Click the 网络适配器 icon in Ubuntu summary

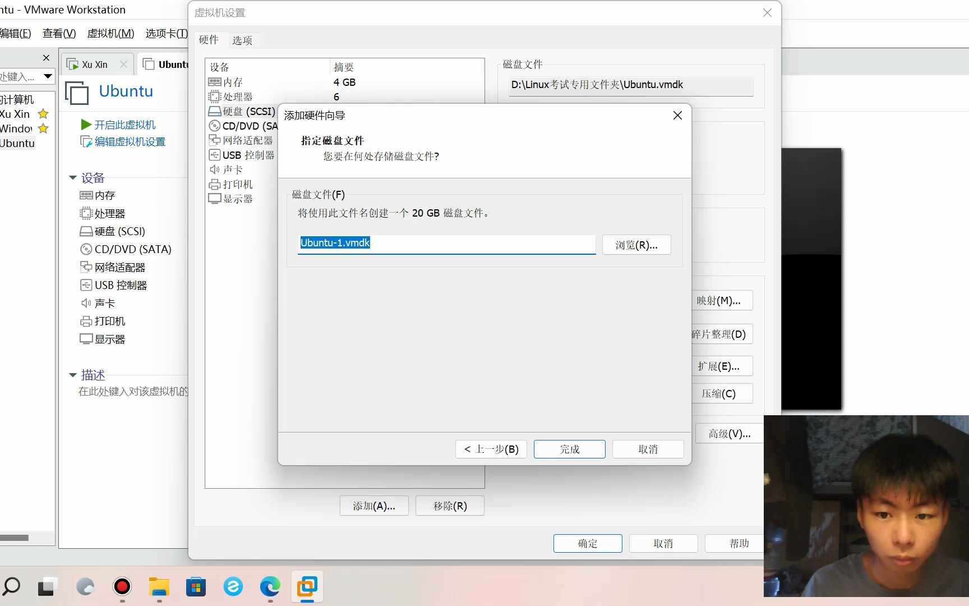coord(86,267)
